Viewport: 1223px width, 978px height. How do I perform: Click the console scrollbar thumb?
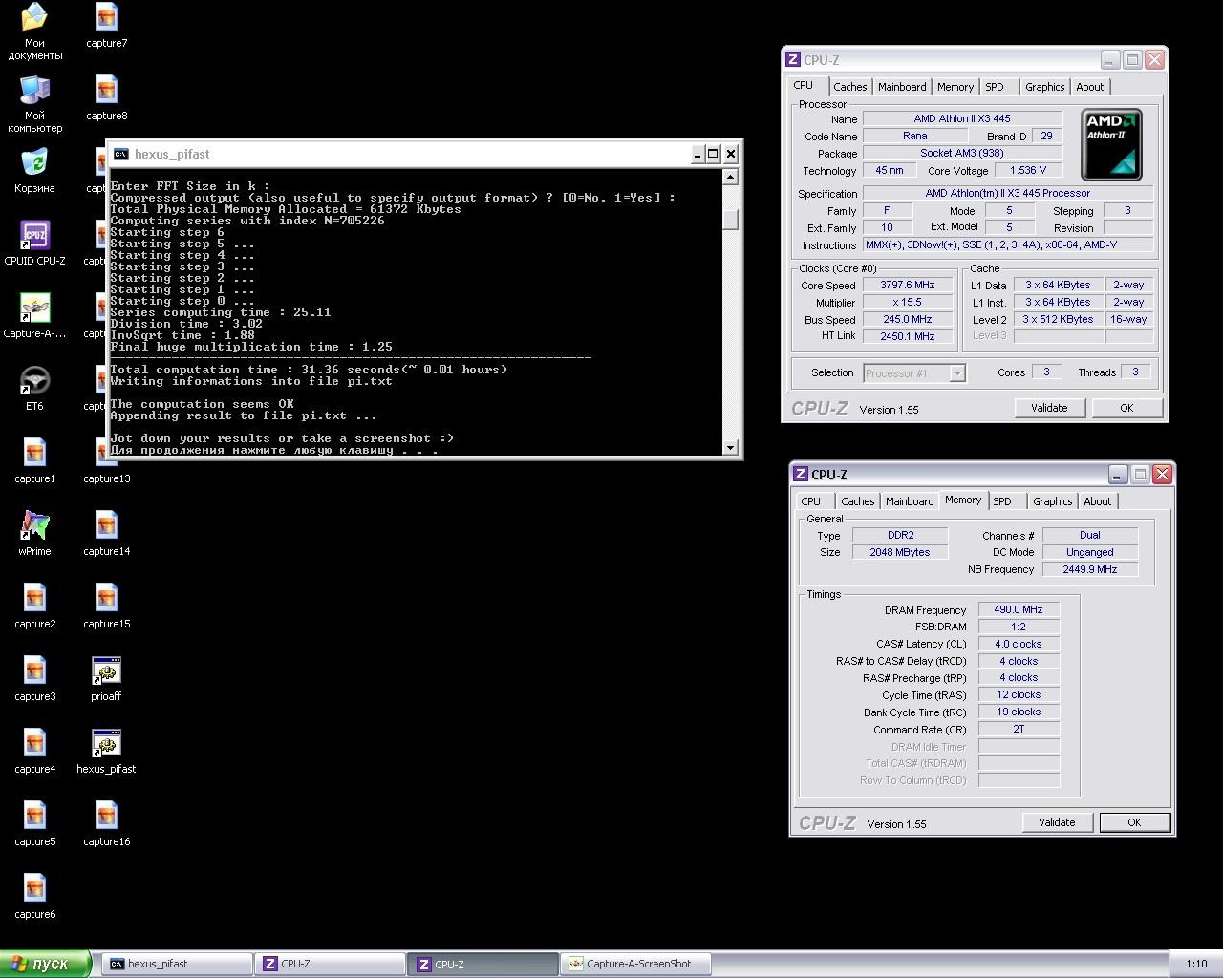point(731,220)
